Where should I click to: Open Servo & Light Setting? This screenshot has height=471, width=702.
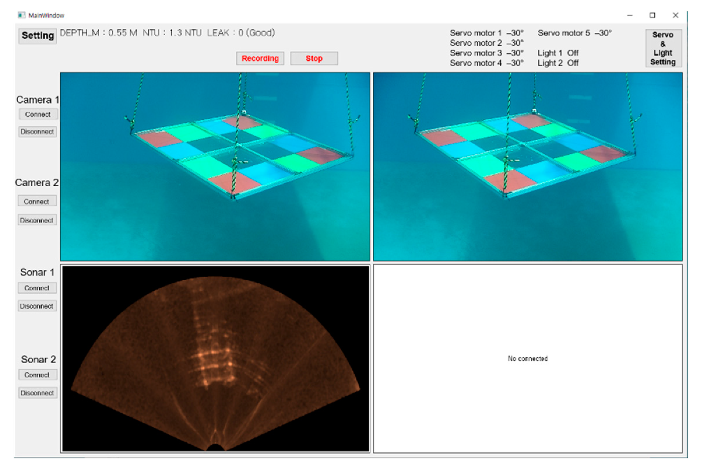(x=663, y=48)
